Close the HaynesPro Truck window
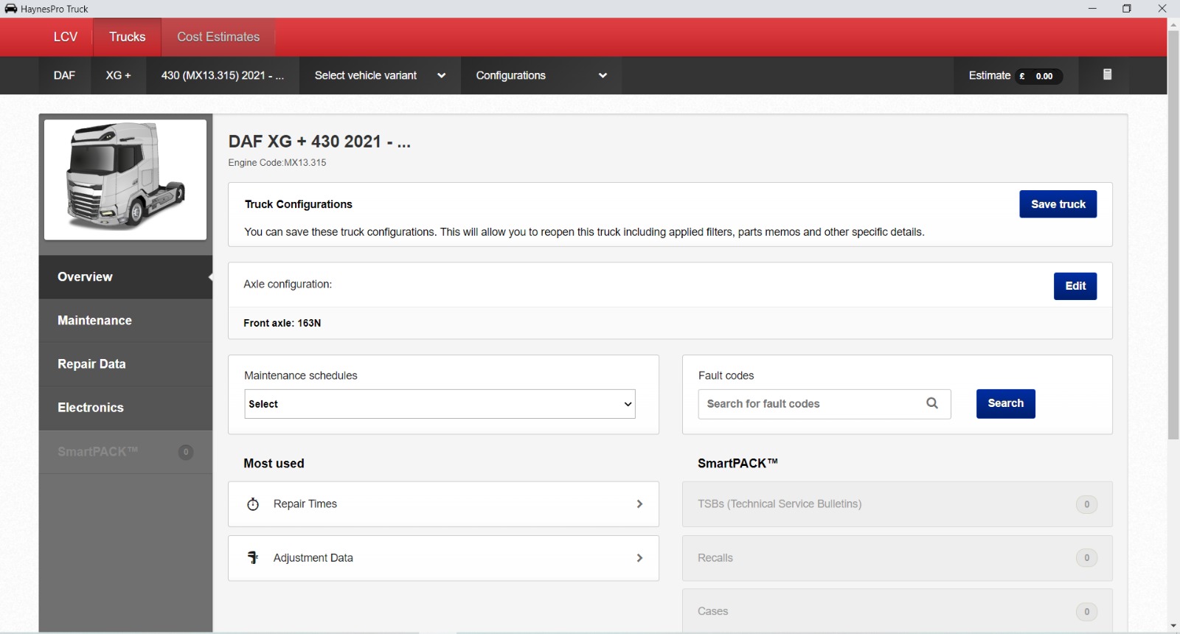This screenshot has width=1180, height=634. (x=1162, y=9)
